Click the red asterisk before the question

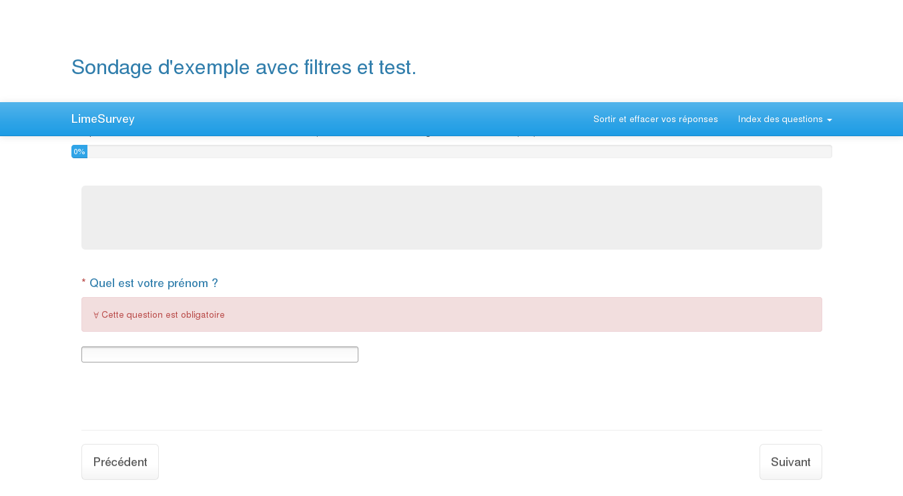pos(84,284)
